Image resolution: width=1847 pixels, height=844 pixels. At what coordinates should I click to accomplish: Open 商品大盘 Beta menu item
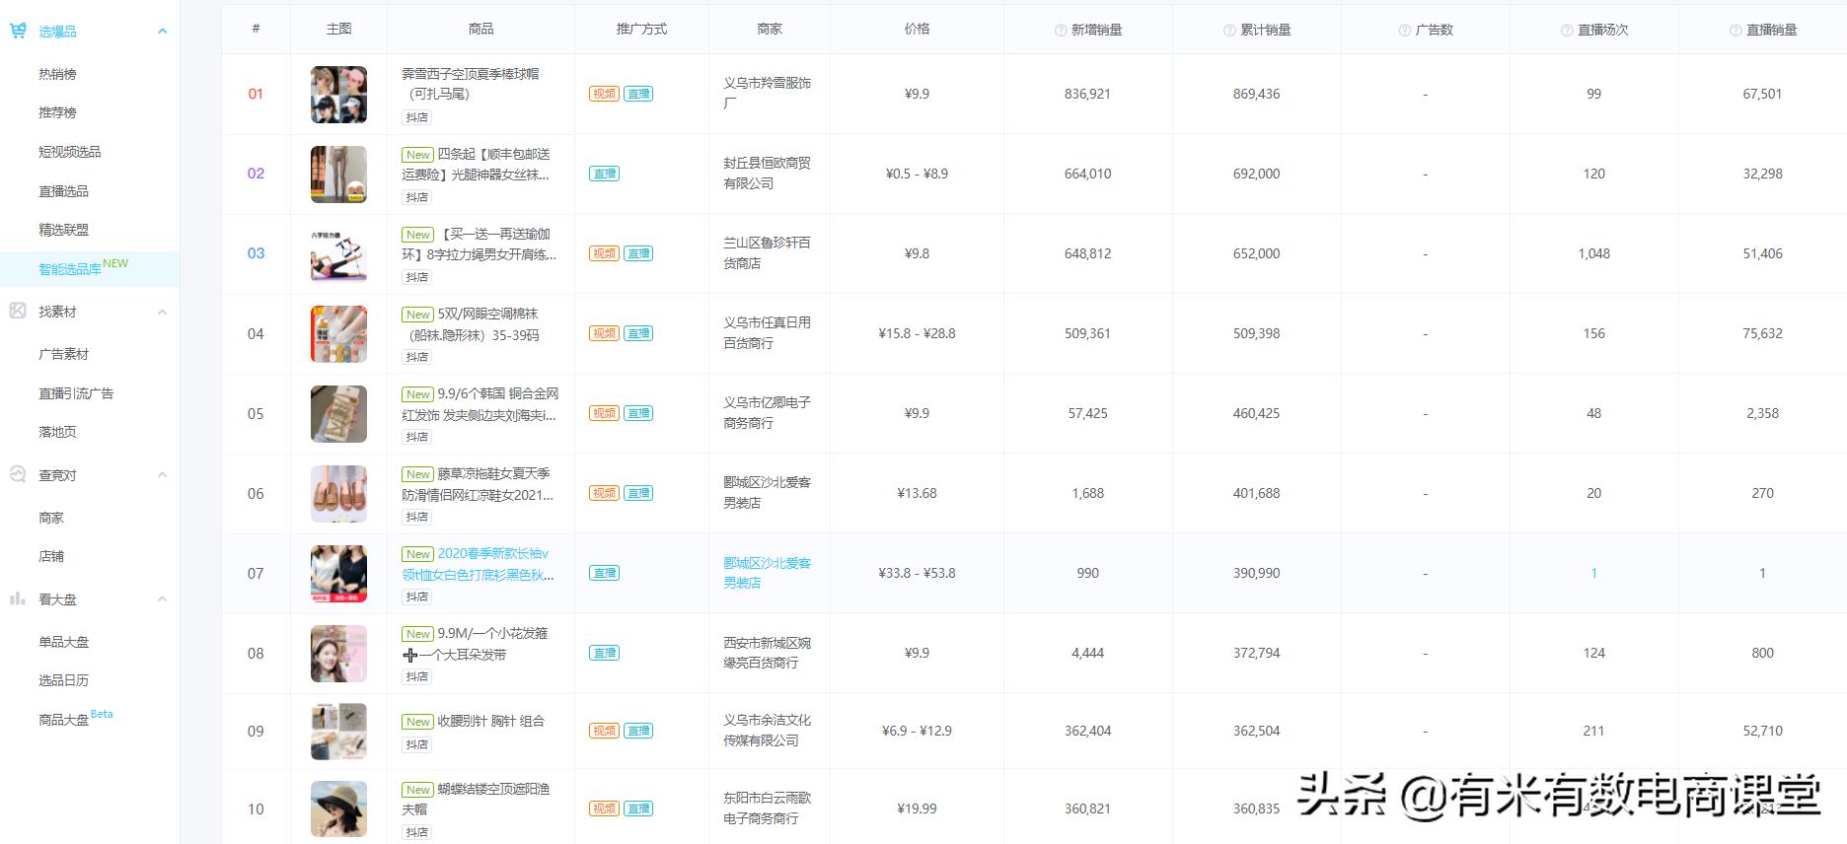[75, 718]
